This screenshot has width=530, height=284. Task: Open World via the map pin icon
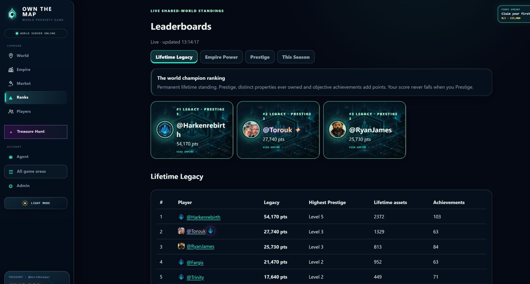11,56
